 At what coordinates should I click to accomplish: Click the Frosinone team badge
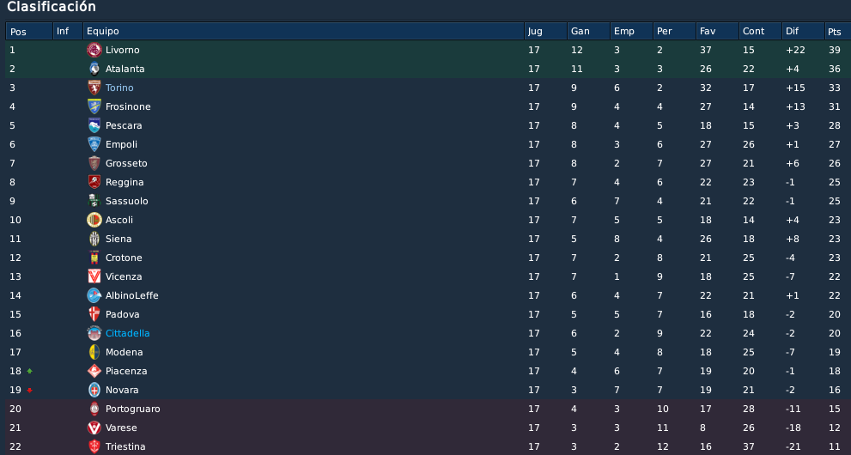point(94,106)
